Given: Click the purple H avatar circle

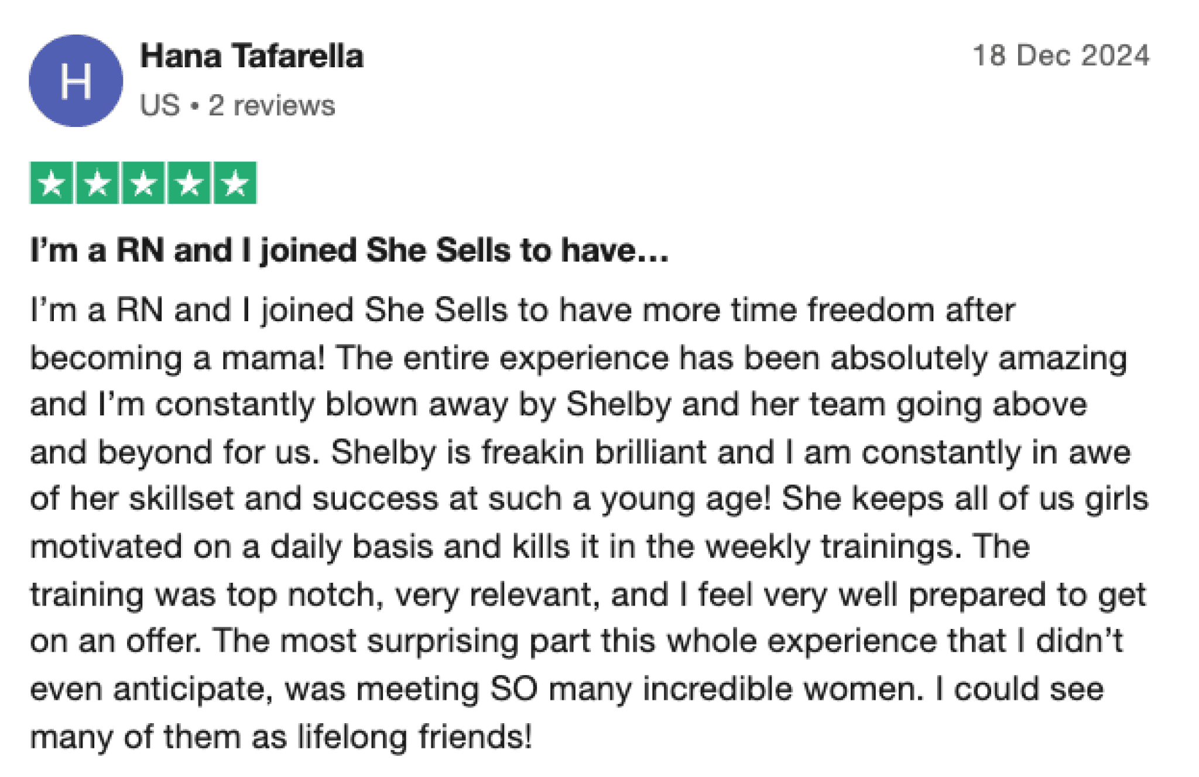Looking at the screenshot, I should 76,81.
